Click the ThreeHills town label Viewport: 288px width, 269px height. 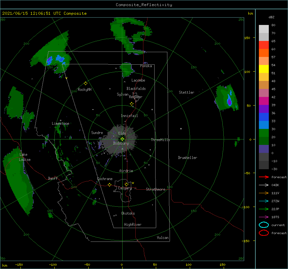point(160,140)
